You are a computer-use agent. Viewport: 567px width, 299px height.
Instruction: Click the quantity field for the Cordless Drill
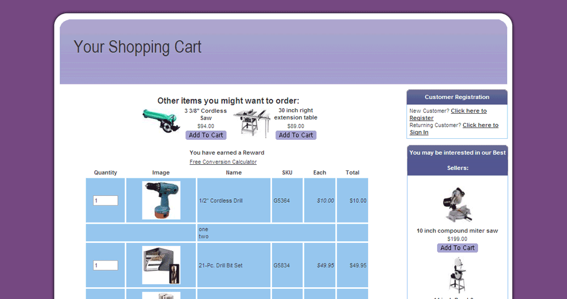pyautogui.click(x=105, y=200)
